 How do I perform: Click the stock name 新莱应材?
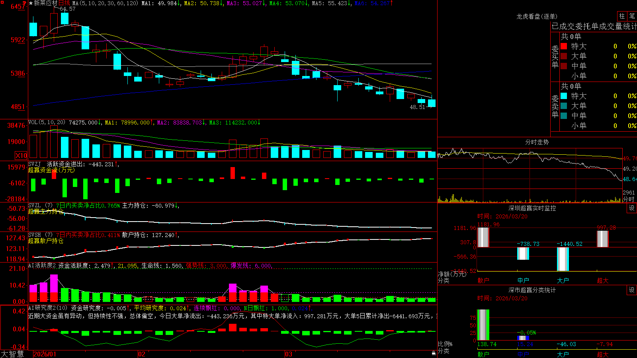46,3
